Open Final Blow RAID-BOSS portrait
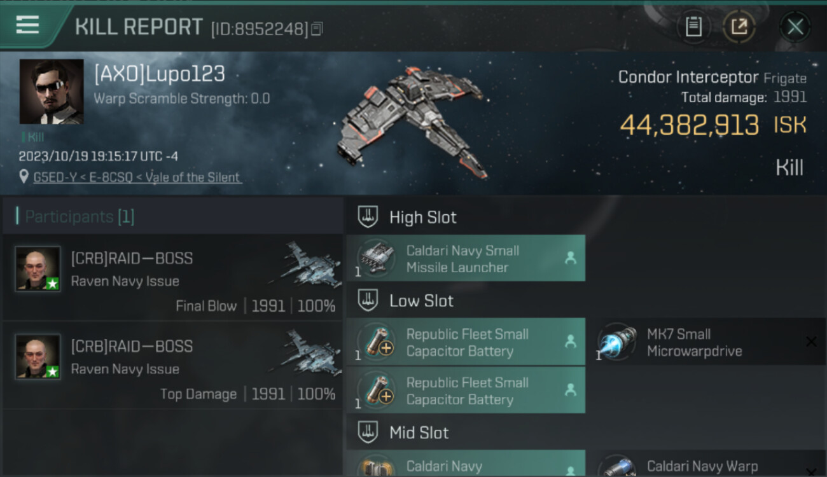The width and height of the screenshot is (827, 477). click(38, 269)
